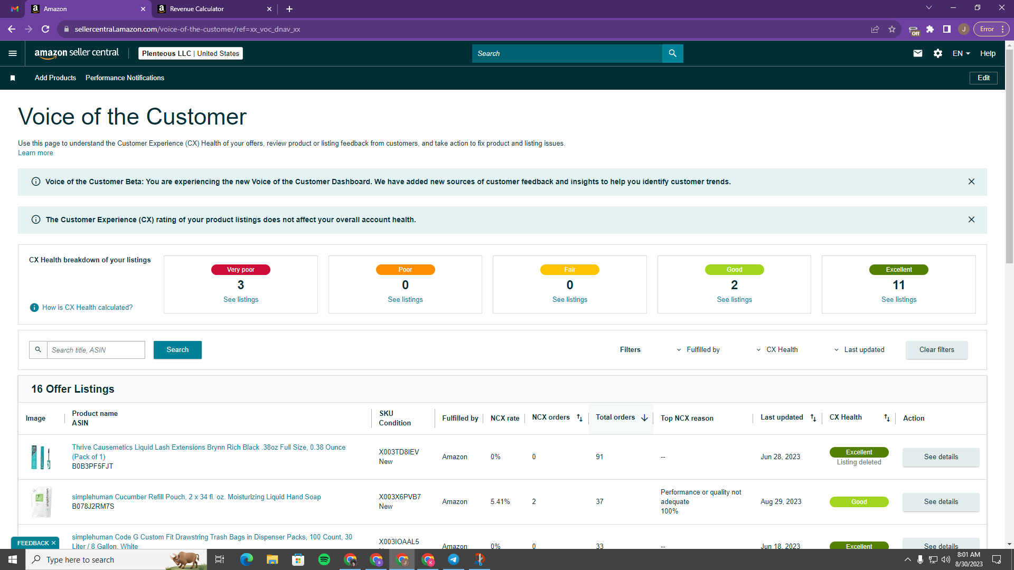The width and height of the screenshot is (1014, 570).
Task: See details for simplehuman Cucumber Refill listing
Action: (941, 502)
